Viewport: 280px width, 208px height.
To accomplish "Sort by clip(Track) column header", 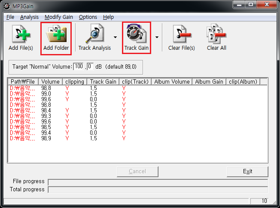I will pos(135,82).
